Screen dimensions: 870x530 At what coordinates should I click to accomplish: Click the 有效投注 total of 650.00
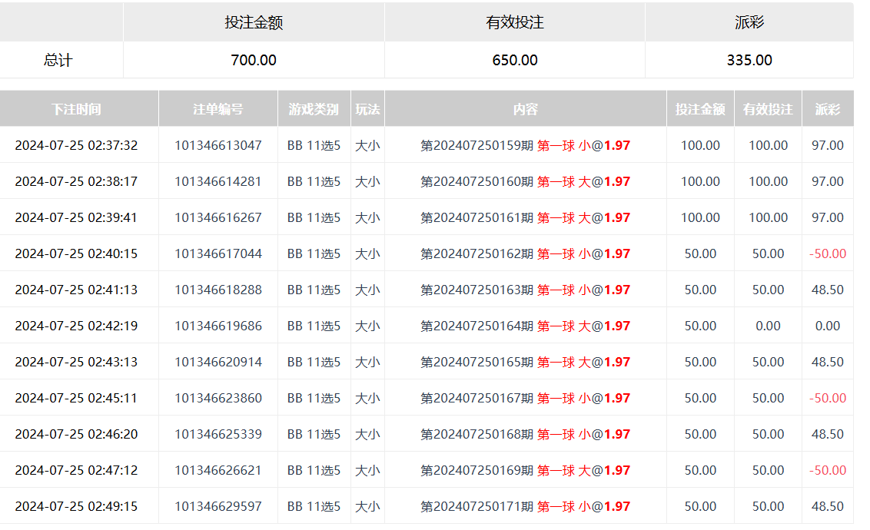click(x=514, y=60)
